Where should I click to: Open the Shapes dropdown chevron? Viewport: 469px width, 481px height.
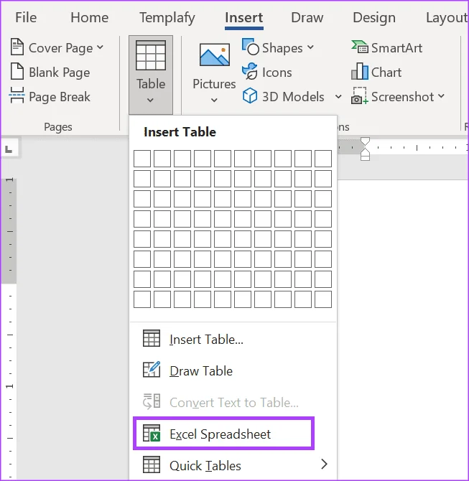pos(310,47)
